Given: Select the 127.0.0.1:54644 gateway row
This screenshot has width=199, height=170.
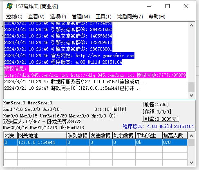Looking at the screenshot, I should pyautogui.click(x=96, y=142).
